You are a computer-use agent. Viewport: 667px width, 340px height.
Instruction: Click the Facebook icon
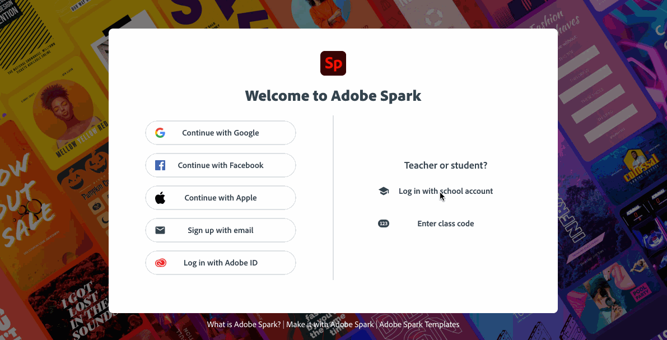click(x=160, y=165)
